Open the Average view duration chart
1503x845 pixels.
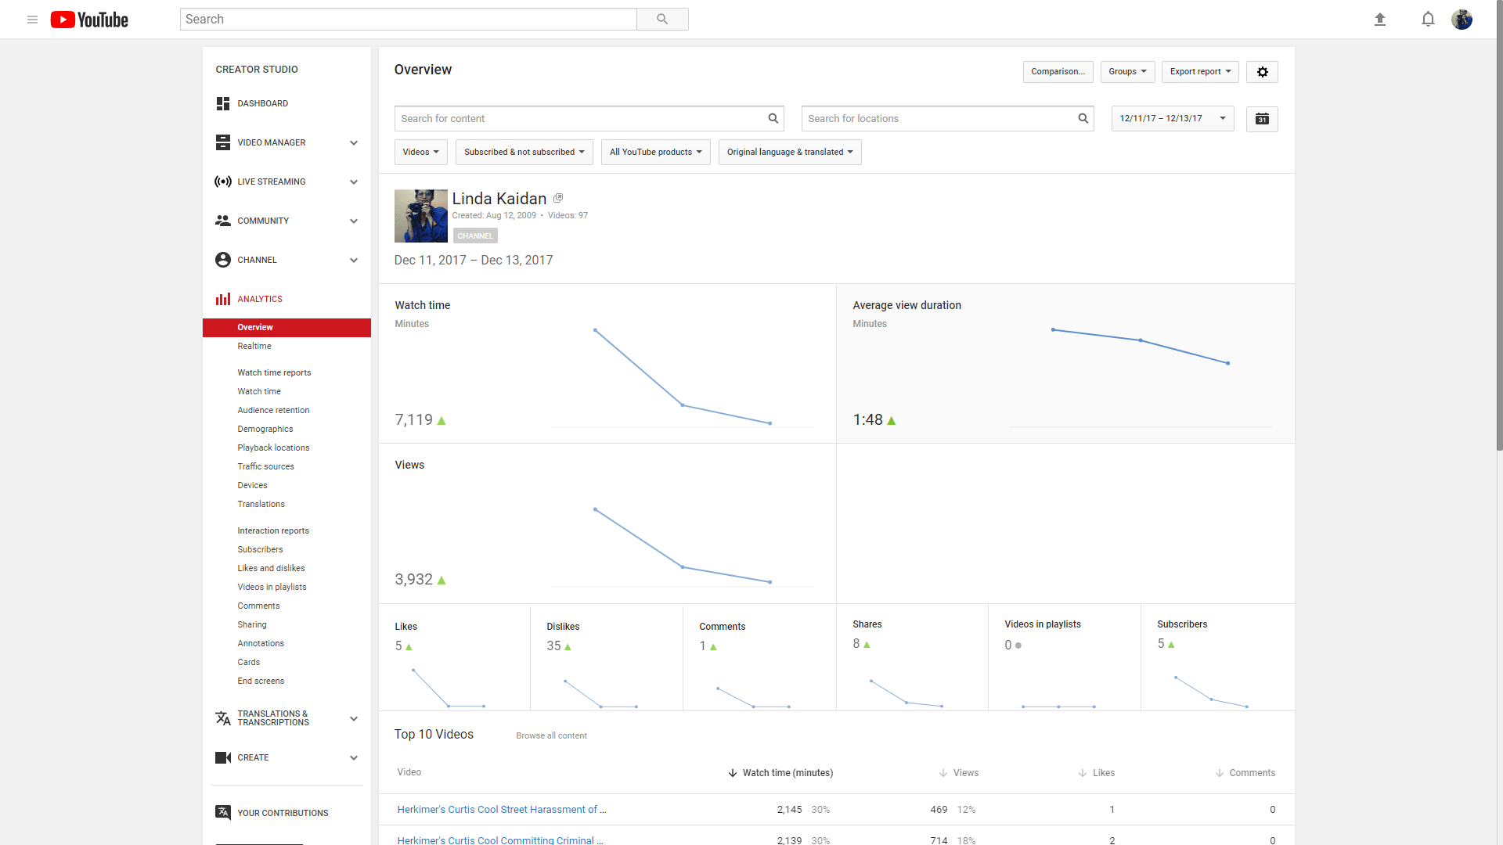pos(1065,364)
